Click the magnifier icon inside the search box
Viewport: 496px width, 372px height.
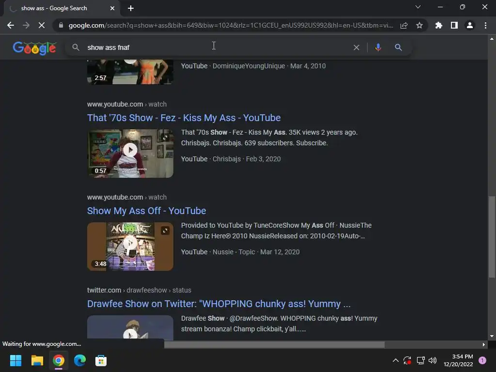[x=76, y=47]
